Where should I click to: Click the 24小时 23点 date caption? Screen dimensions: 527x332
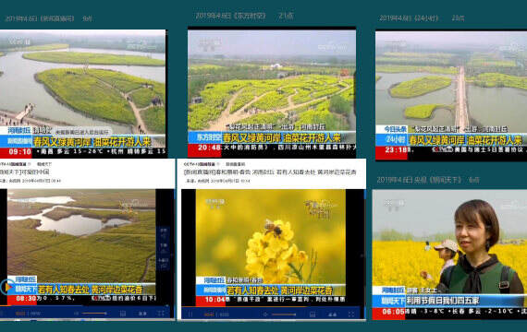tap(422, 18)
